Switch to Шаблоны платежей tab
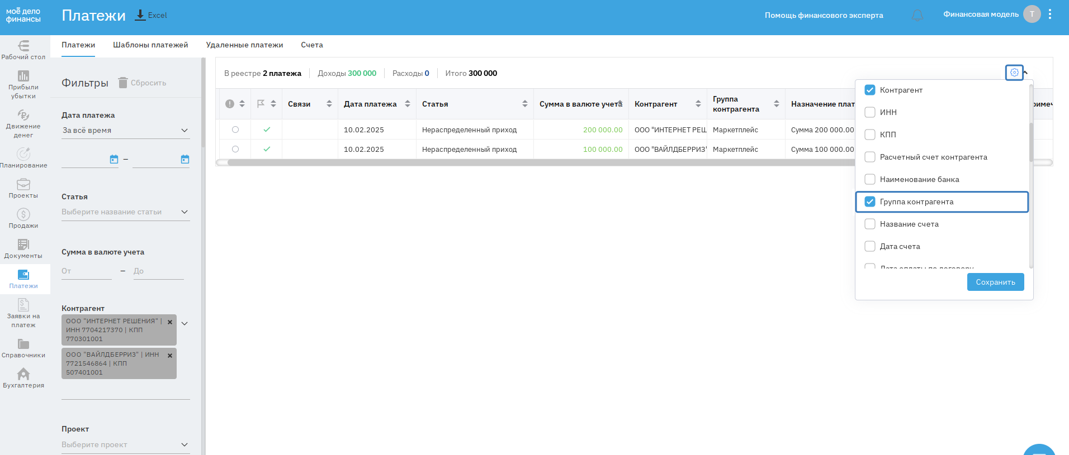 [150, 45]
